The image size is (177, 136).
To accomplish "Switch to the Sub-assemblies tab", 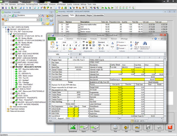I will click(98, 15).
